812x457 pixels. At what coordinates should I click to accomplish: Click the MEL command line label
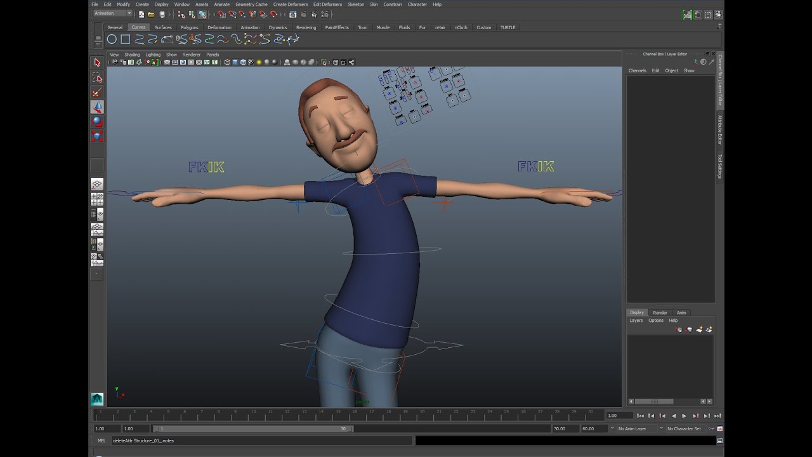101,440
